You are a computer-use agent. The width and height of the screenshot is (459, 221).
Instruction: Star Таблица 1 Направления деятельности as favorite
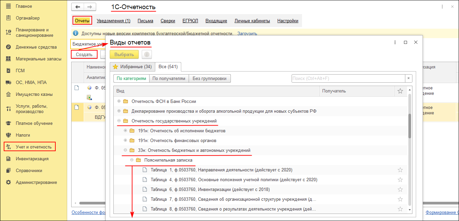(400, 170)
